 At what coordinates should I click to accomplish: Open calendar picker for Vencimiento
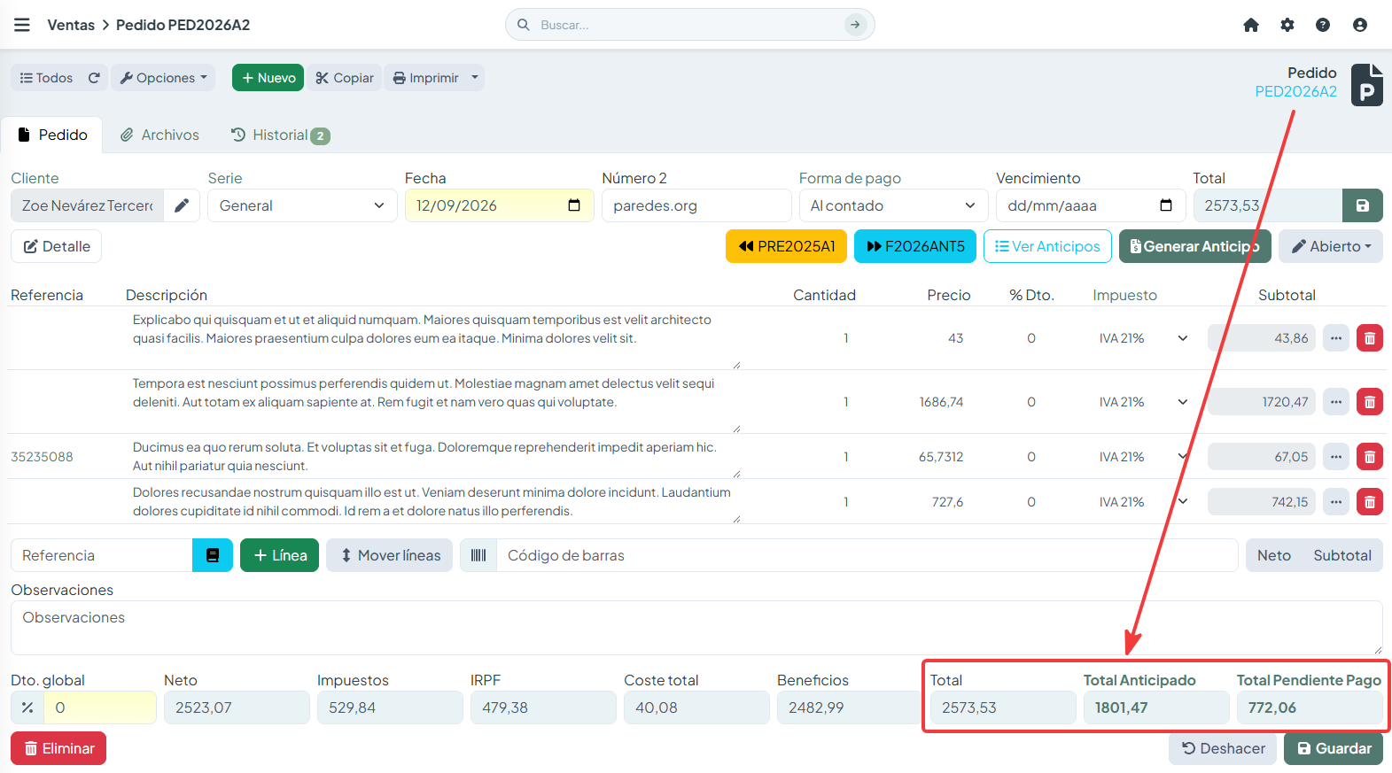pos(1166,205)
